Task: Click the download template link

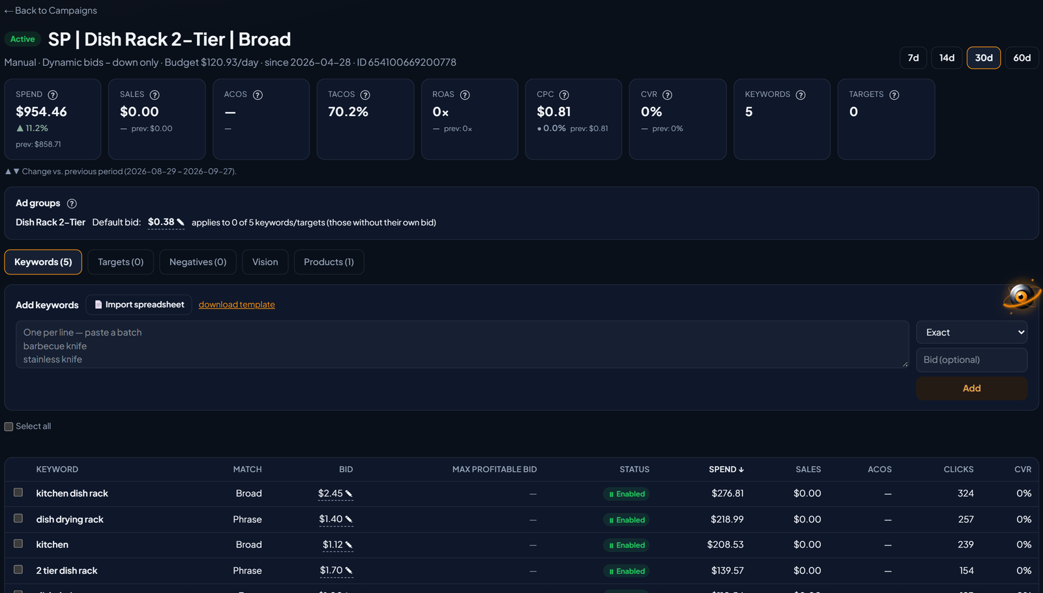Action: pos(237,304)
